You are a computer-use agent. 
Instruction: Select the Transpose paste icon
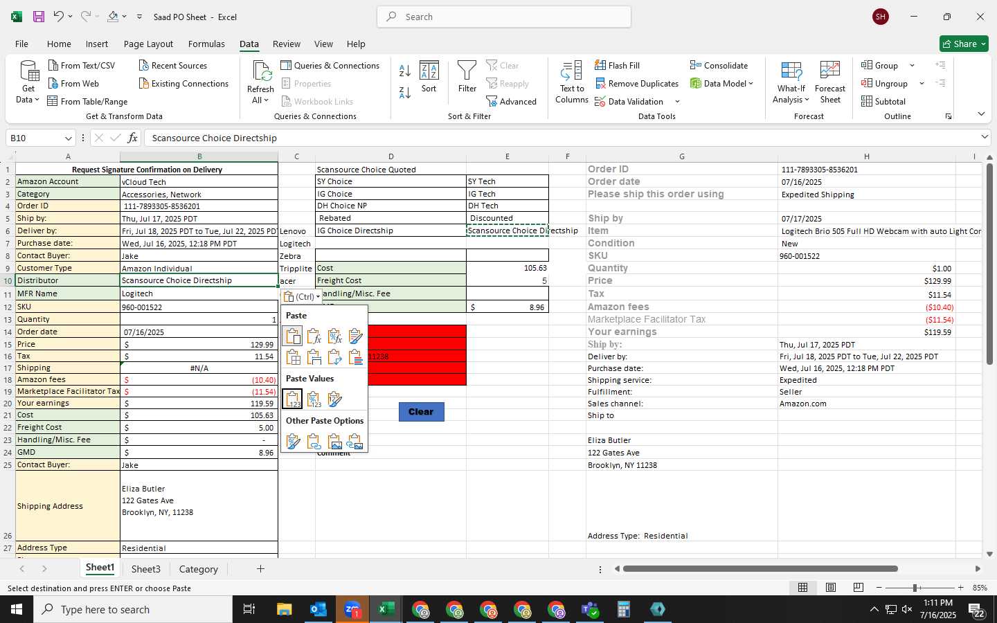click(x=334, y=357)
